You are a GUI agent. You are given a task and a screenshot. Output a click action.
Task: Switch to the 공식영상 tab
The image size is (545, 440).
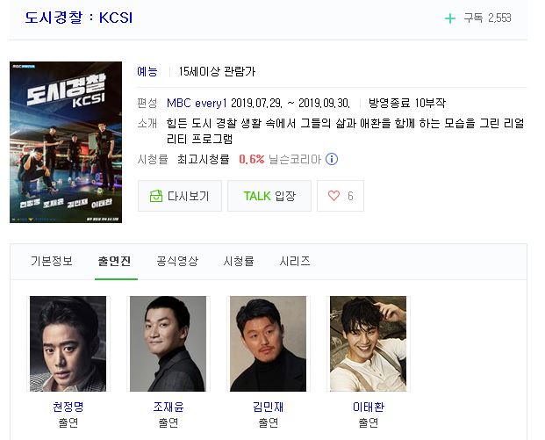point(177,261)
